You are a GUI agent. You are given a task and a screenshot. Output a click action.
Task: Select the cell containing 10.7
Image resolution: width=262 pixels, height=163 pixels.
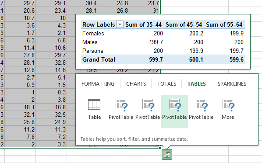[x=20, y=18]
